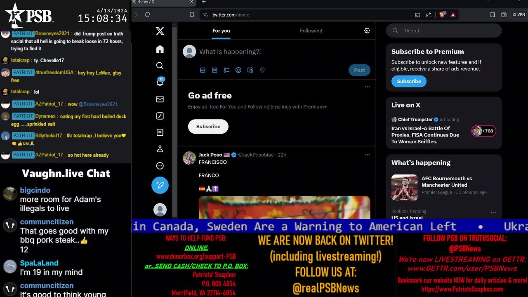Click bigcindo username in Vaughn chat
This screenshot has height=297, width=528.
35,190
